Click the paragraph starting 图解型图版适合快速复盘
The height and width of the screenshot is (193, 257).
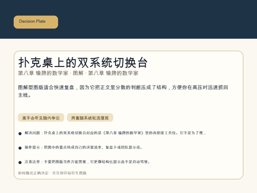point(123,91)
